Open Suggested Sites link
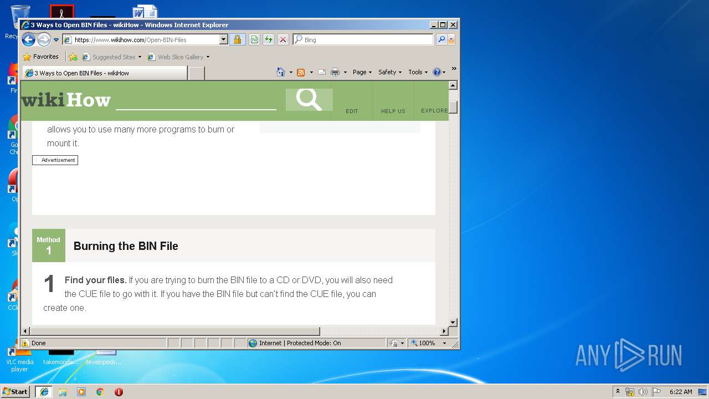The image size is (709, 399). 109,57
